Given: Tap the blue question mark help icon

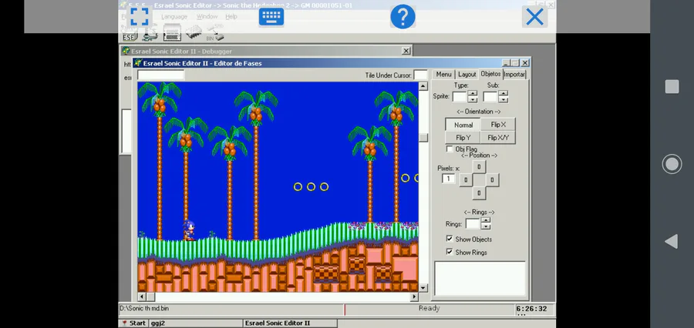Looking at the screenshot, I should coord(403,17).
